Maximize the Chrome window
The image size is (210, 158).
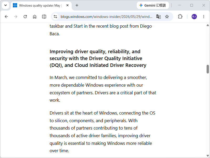192,5
